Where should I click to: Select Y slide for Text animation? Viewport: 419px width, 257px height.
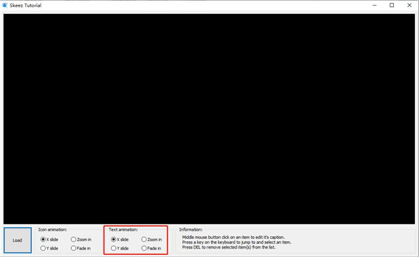(119, 248)
